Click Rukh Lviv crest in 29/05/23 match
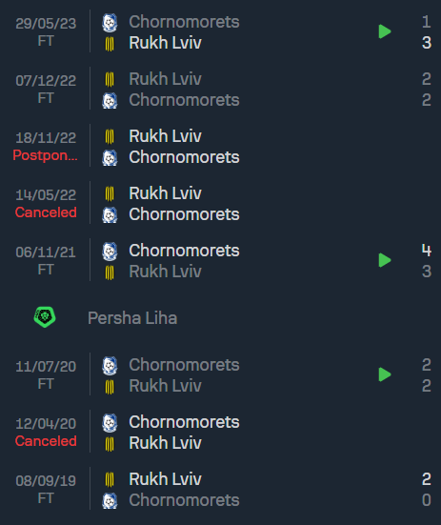Screen dimensions: 441x525 click(110, 44)
